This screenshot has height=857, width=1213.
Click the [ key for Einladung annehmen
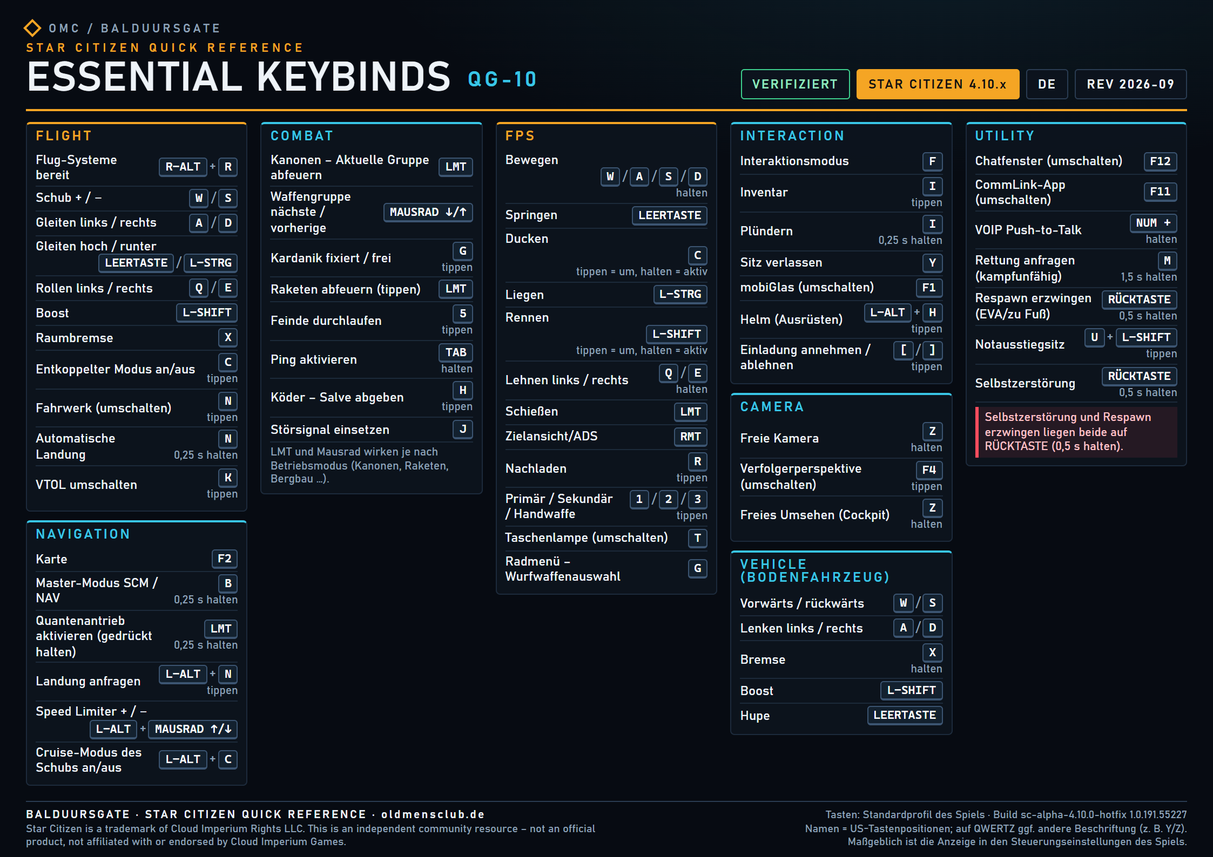click(904, 350)
